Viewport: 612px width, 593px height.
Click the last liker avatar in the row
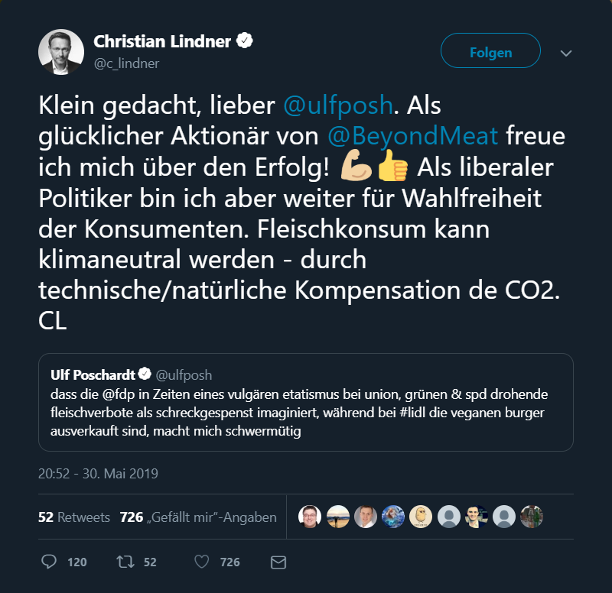(532, 517)
